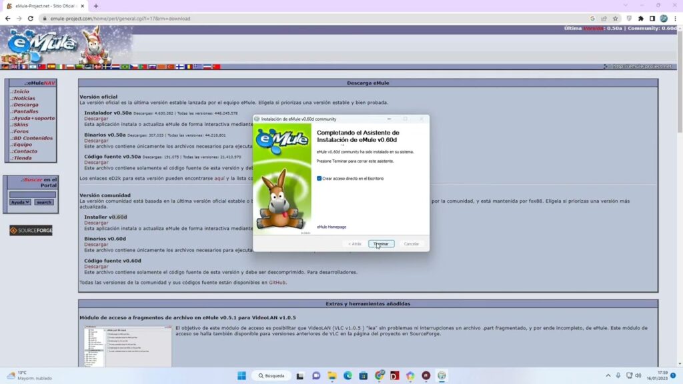Open the Windows Start menu
This screenshot has height=384, width=683.
coord(241,375)
